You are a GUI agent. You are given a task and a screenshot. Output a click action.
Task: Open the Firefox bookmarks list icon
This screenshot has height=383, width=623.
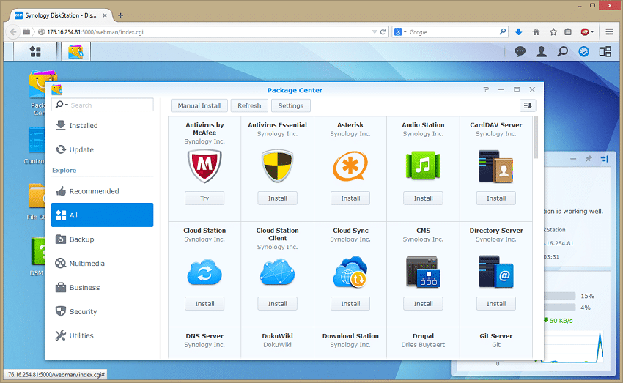pyautogui.click(x=568, y=32)
